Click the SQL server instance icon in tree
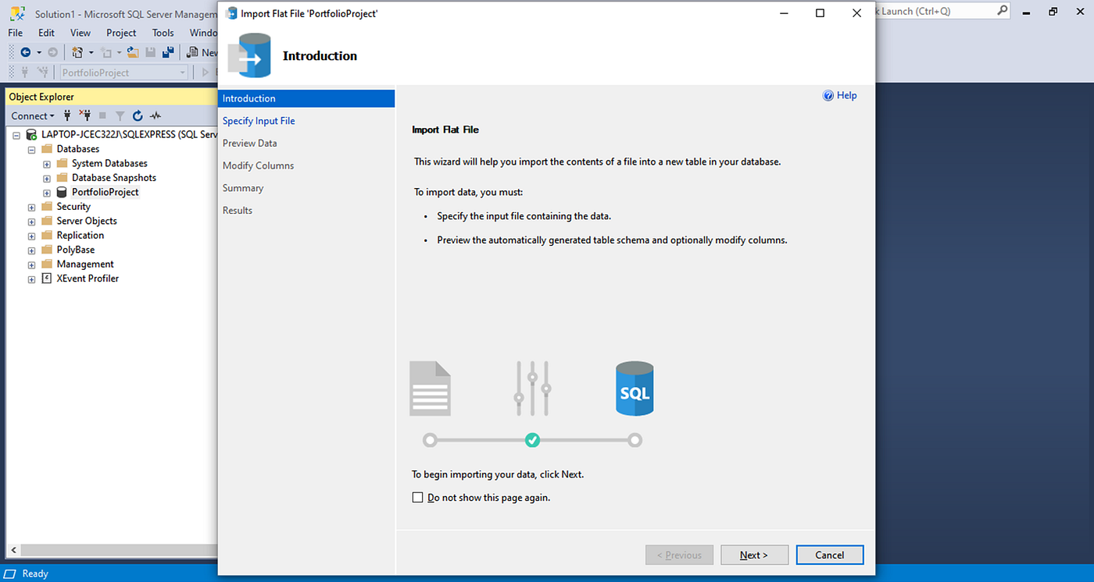Image resolution: width=1094 pixels, height=582 pixels. point(31,135)
